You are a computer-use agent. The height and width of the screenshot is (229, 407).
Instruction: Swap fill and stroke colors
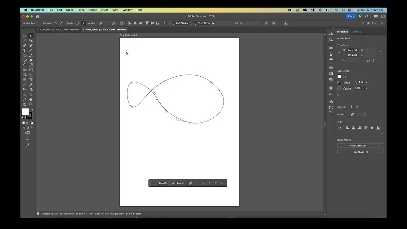click(x=31, y=110)
